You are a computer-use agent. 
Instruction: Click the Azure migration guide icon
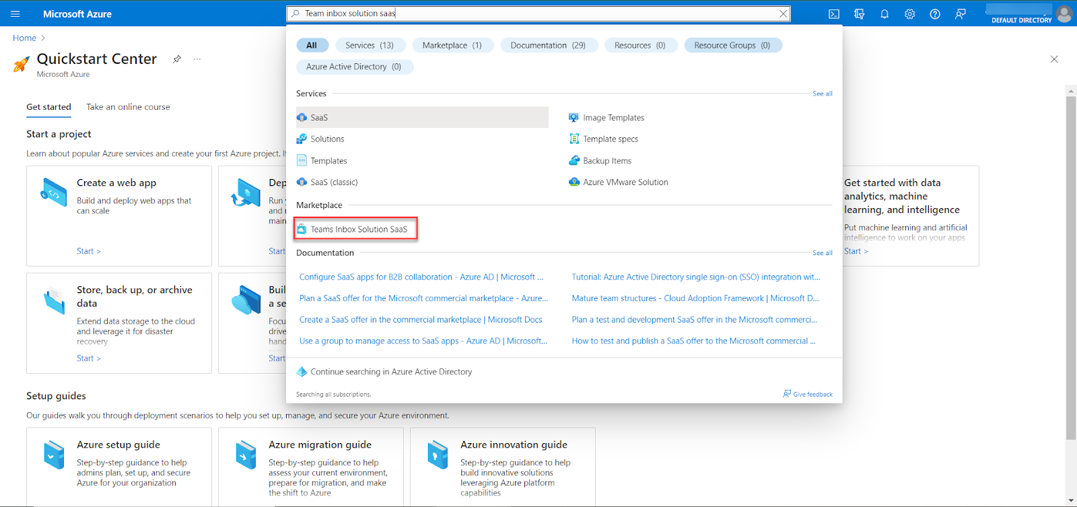click(x=246, y=454)
